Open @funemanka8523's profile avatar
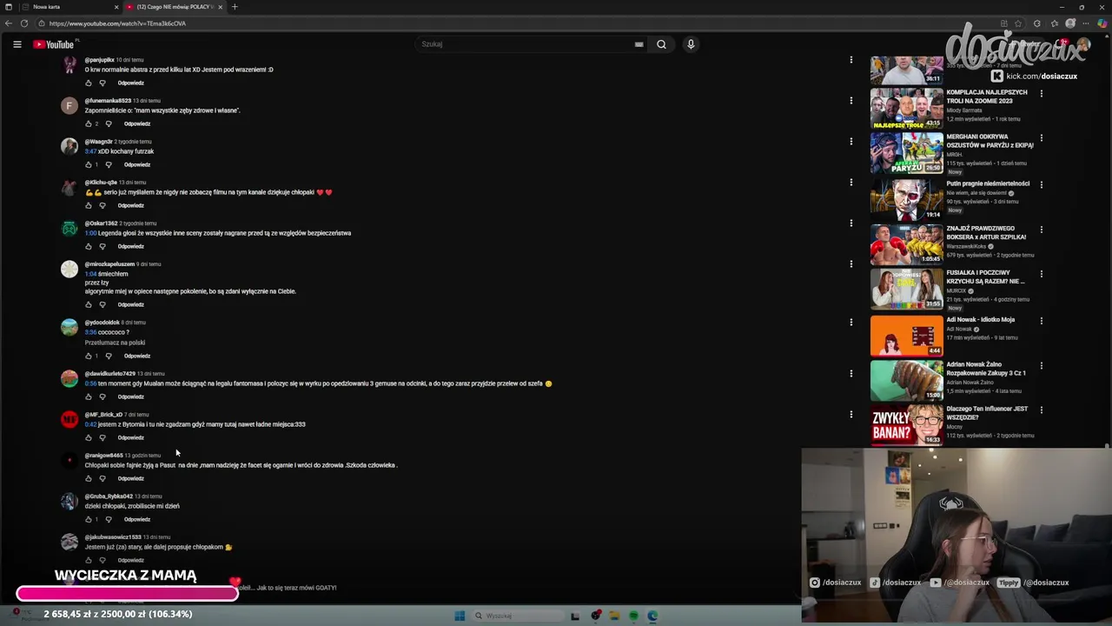 [x=69, y=106]
